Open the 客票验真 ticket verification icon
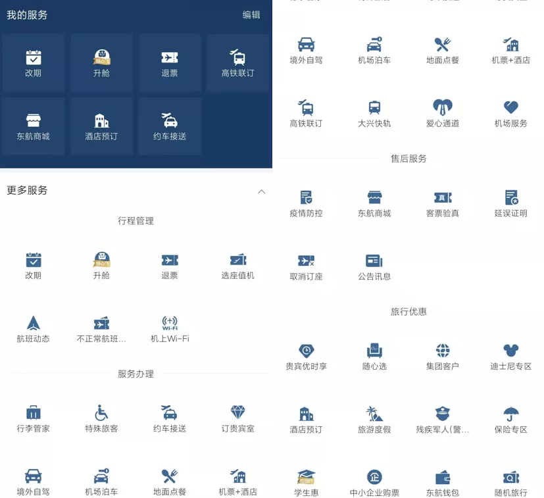544x498 pixels. click(x=441, y=204)
